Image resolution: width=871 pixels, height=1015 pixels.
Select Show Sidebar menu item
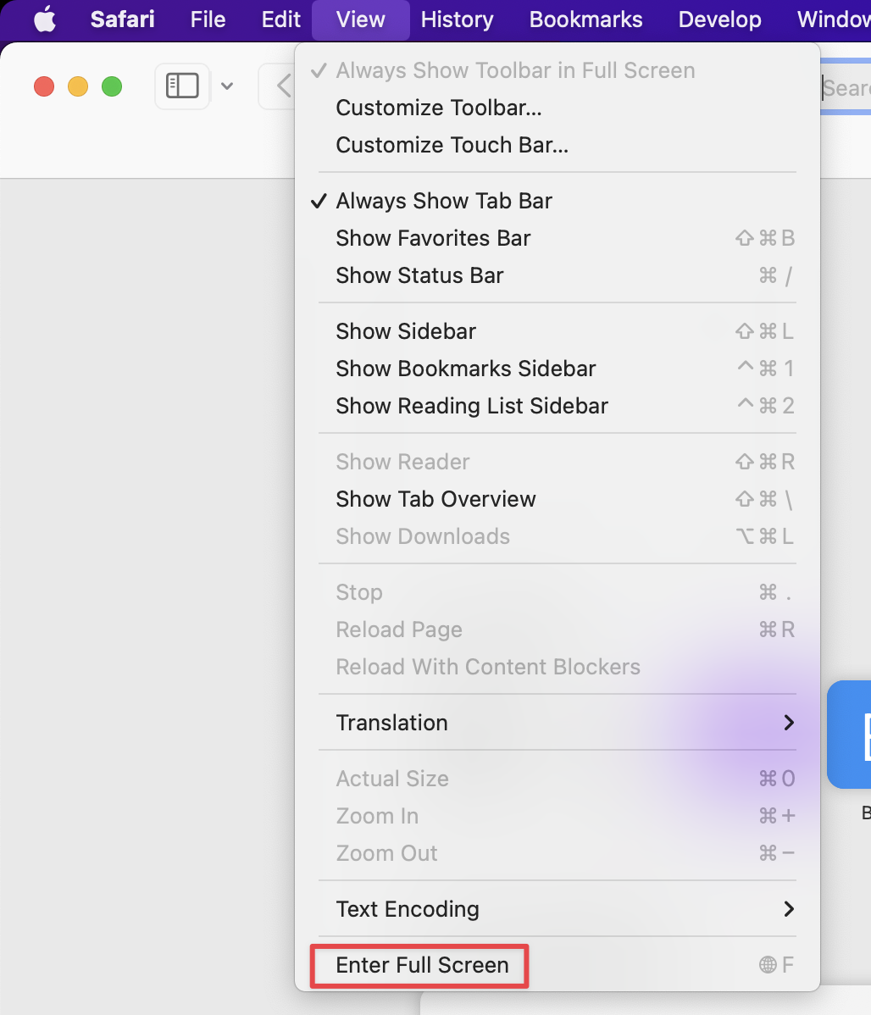pos(557,331)
